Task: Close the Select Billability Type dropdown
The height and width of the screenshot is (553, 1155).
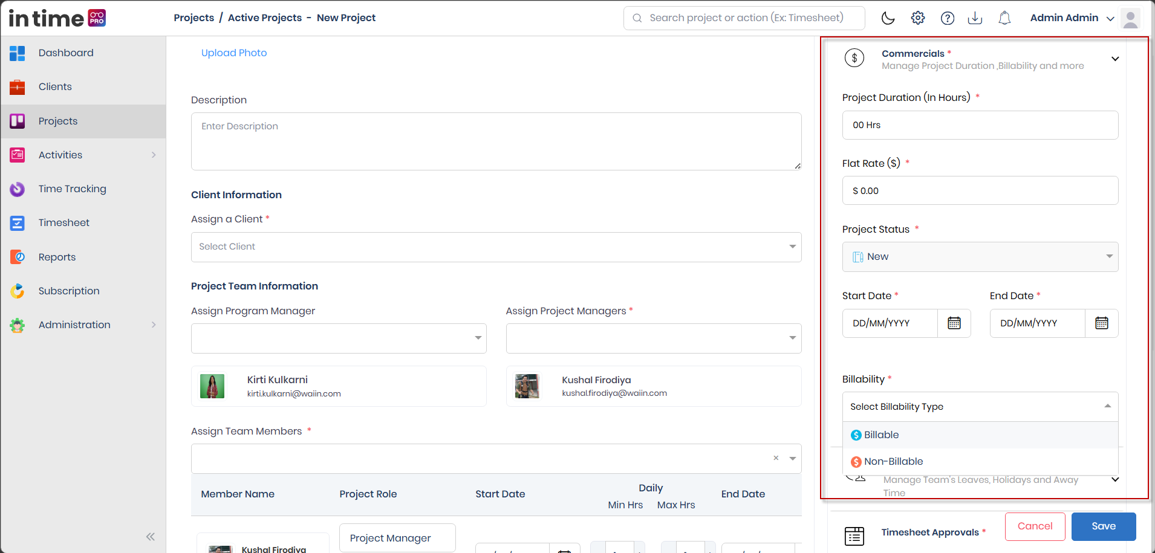Action: 980,407
